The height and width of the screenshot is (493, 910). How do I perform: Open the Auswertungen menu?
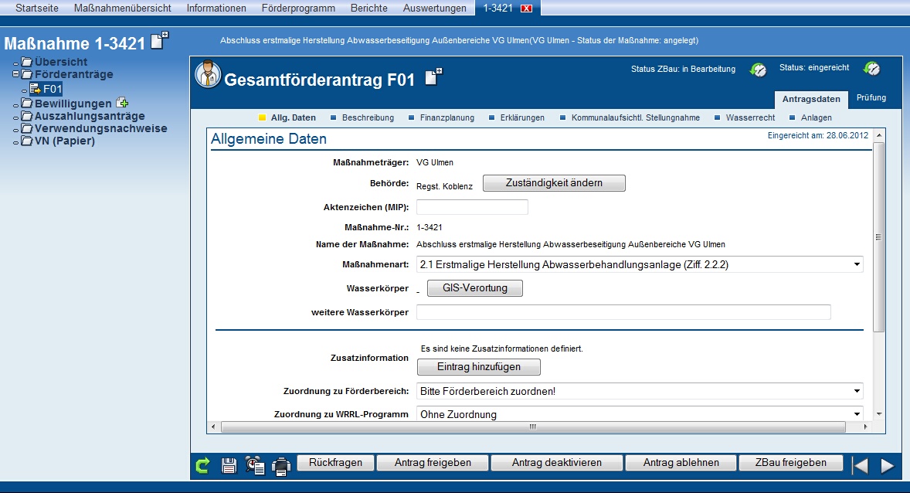click(x=435, y=8)
